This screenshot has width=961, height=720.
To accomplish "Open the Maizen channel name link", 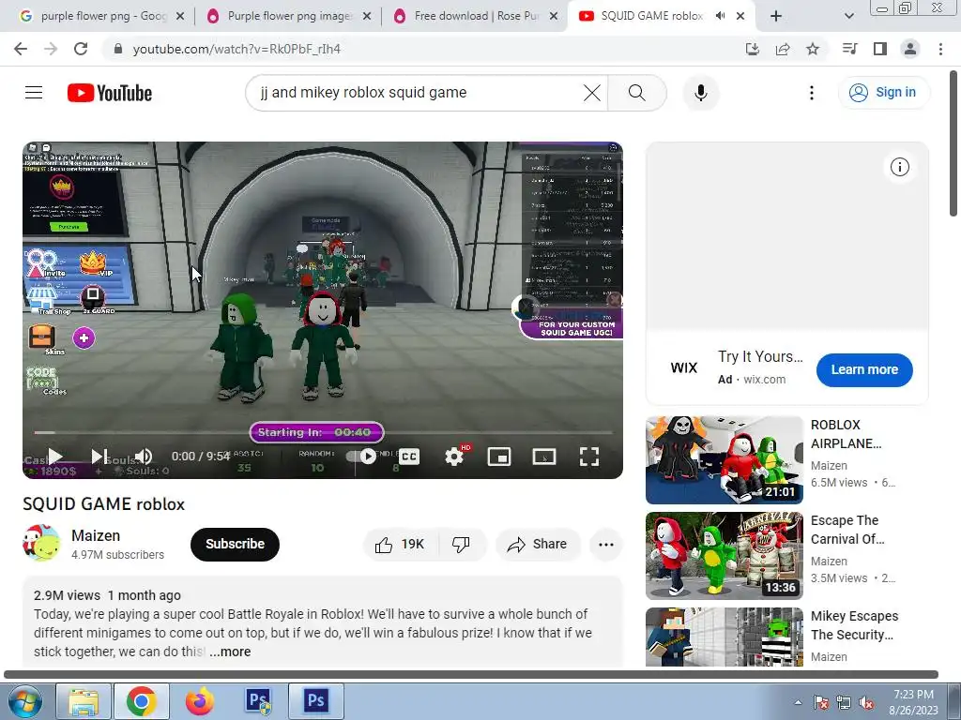I will click(96, 535).
